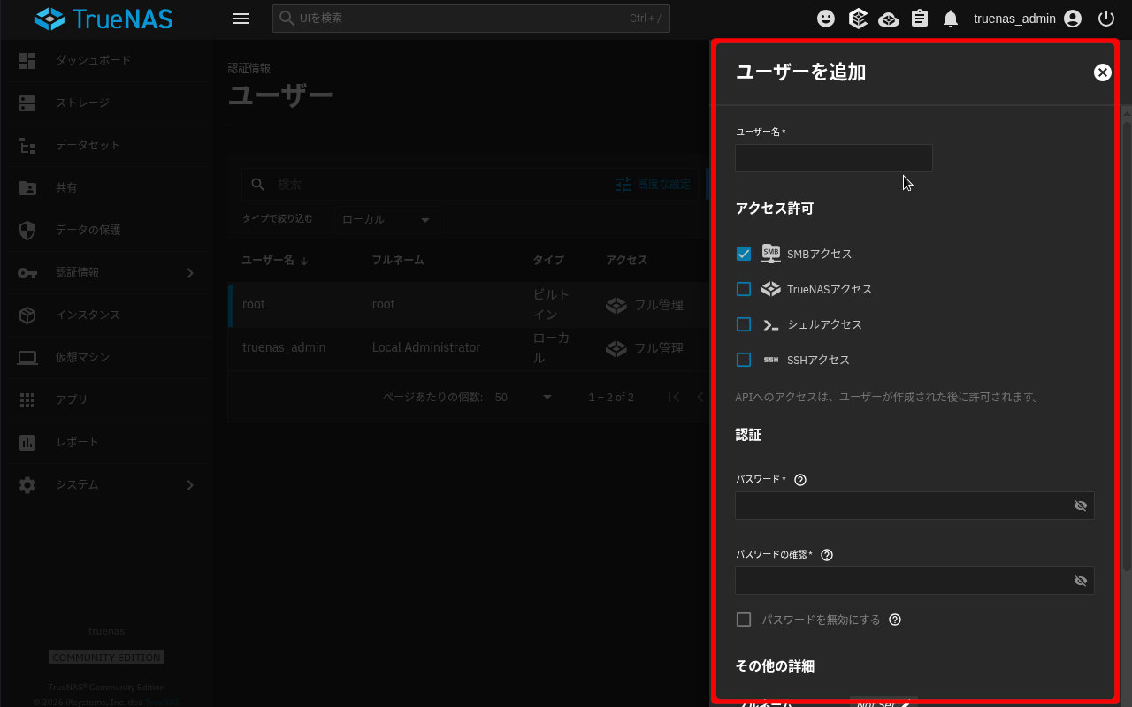
Task: Open データの保護 in the sidebar
Action: pos(106,230)
